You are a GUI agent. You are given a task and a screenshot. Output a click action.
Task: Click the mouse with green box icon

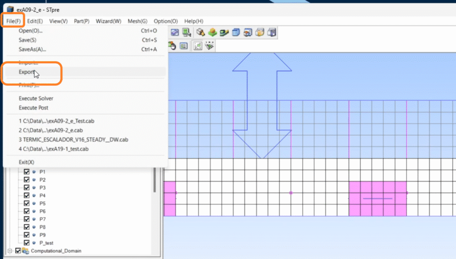coord(172,45)
